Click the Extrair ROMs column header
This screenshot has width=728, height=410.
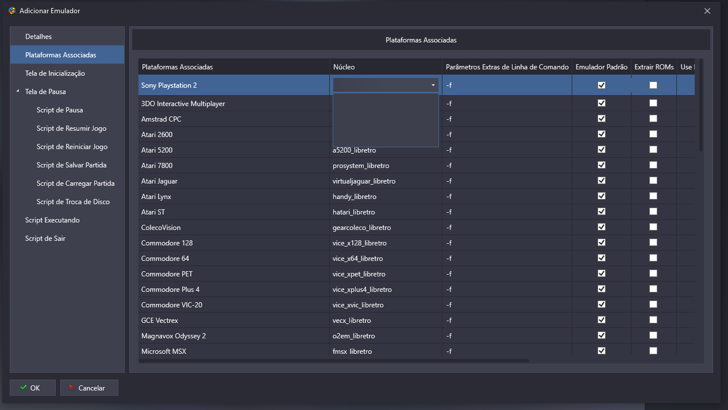[x=654, y=67]
